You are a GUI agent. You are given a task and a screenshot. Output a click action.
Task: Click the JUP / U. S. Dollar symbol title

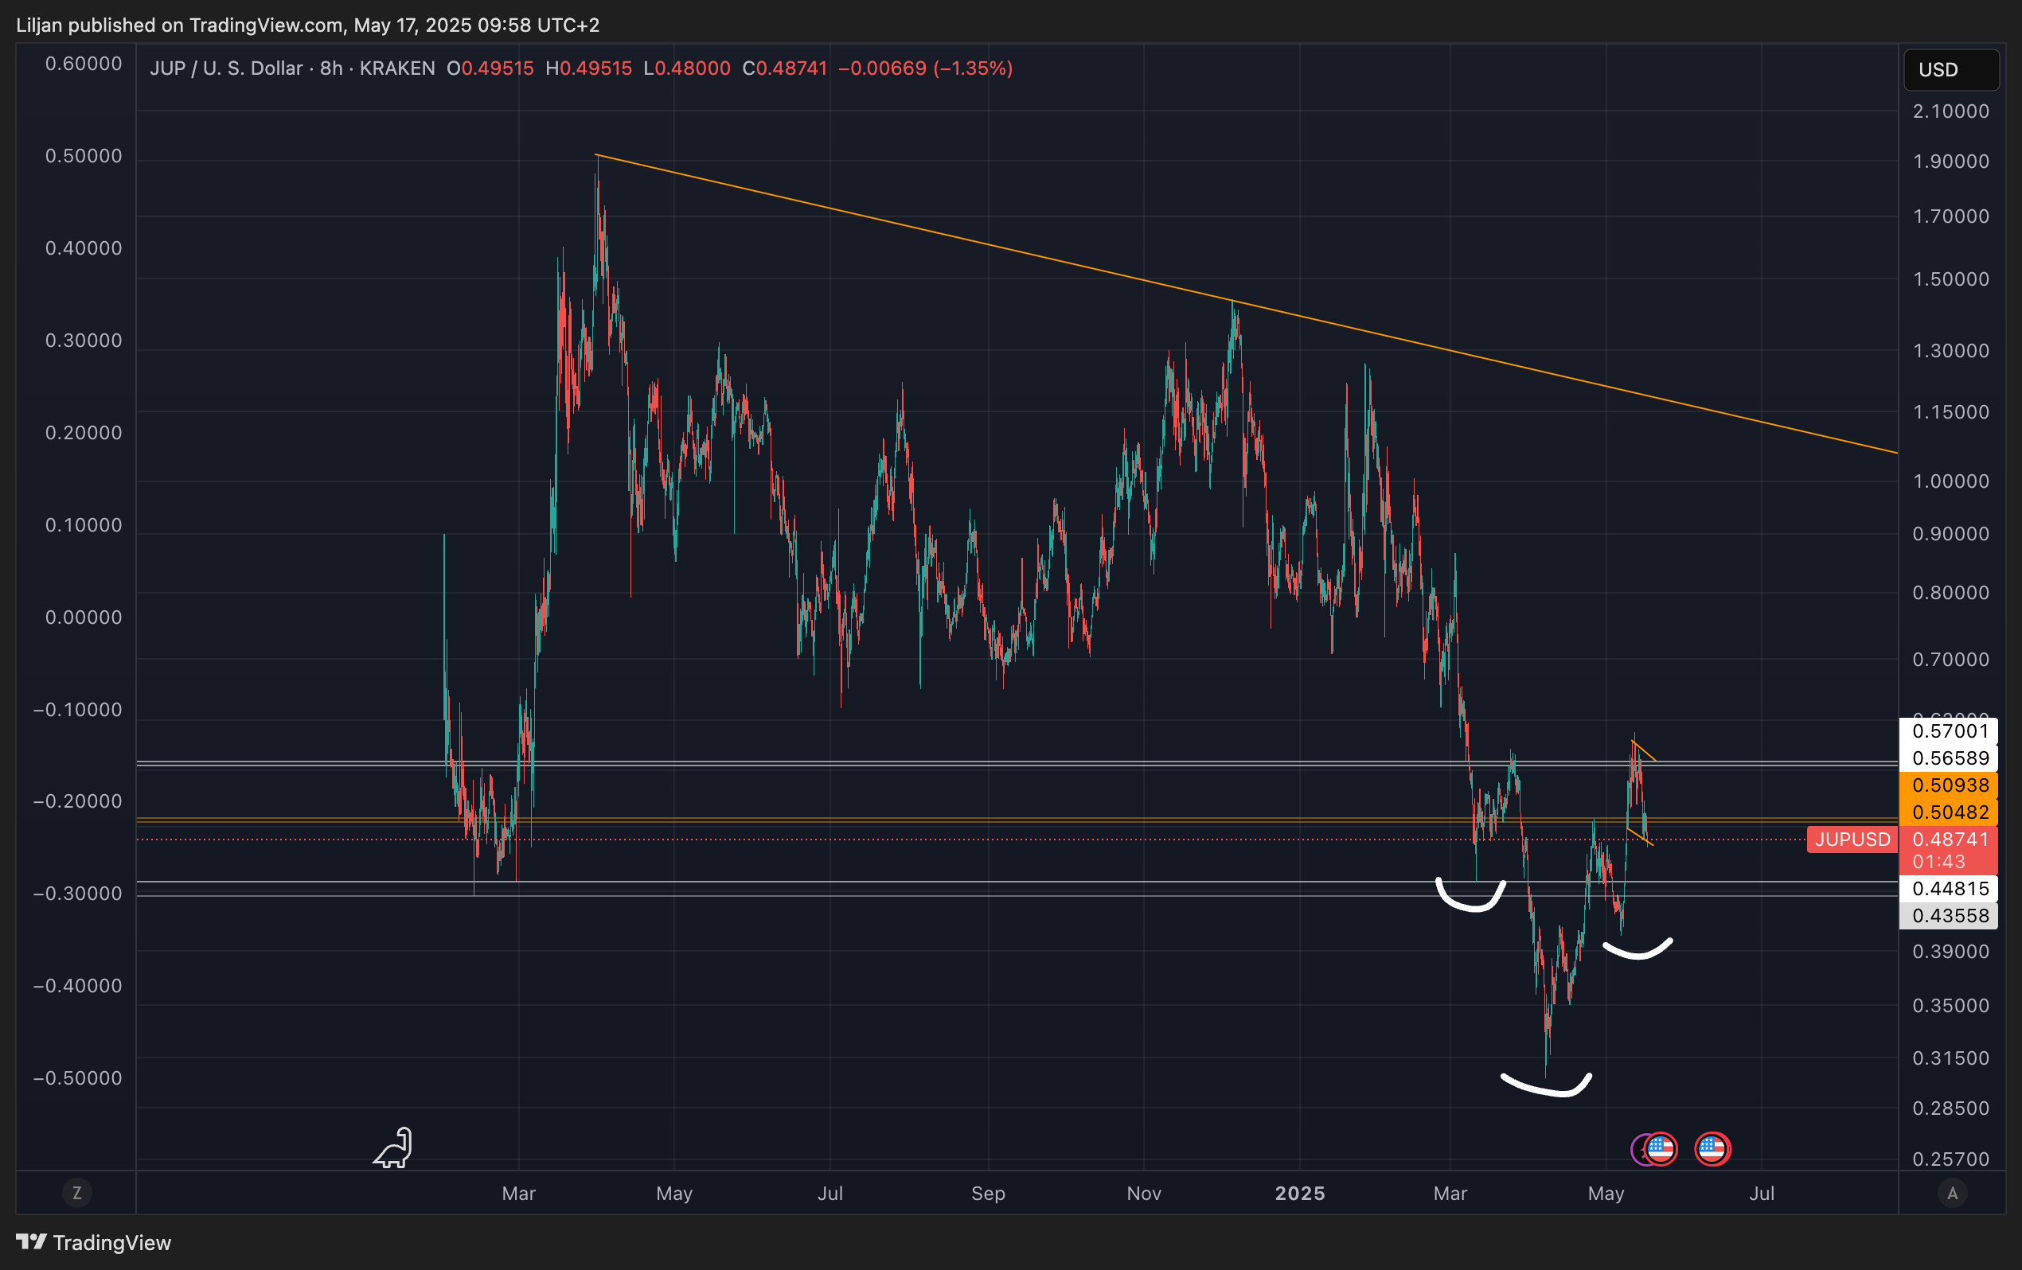click(226, 68)
